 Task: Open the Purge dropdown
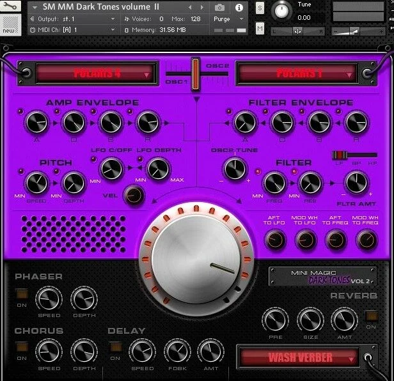228,19
